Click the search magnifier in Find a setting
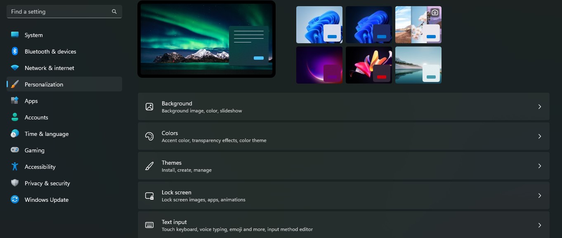 click(x=114, y=12)
